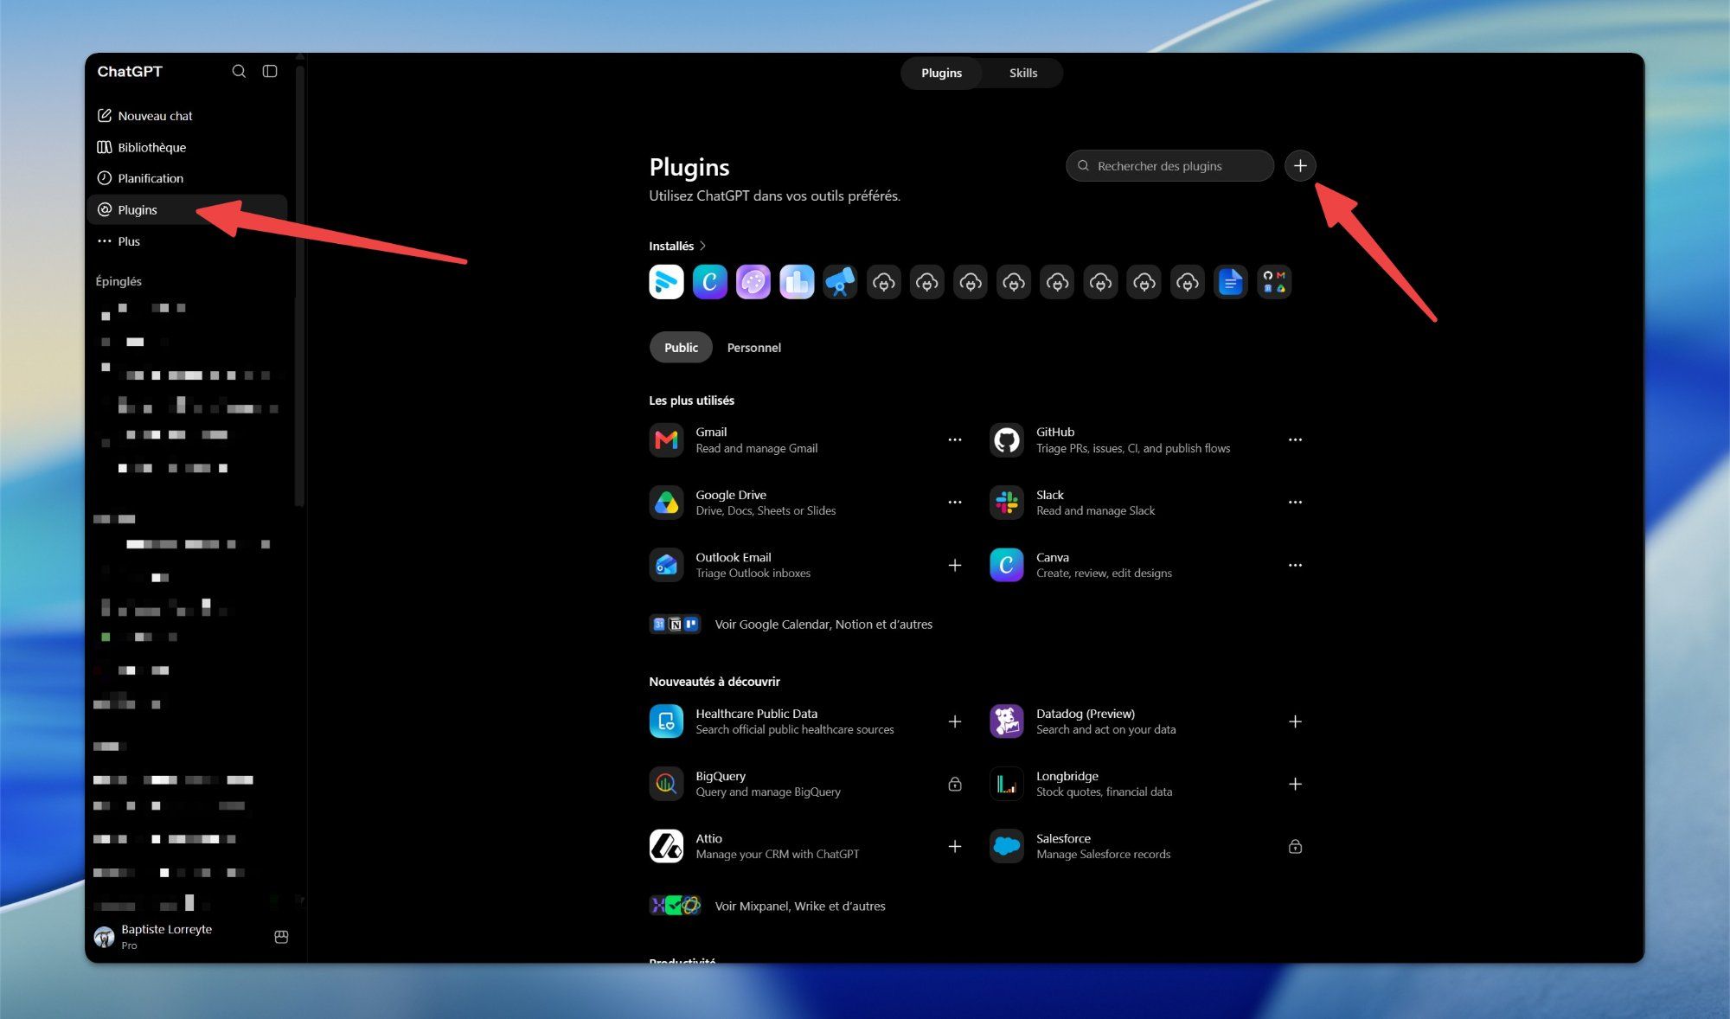Open Canva's more options menu

click(1295, 565)
